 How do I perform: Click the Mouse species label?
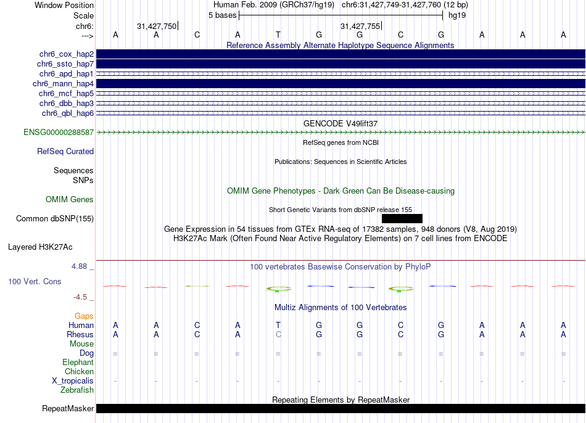[x=82, y=344]
